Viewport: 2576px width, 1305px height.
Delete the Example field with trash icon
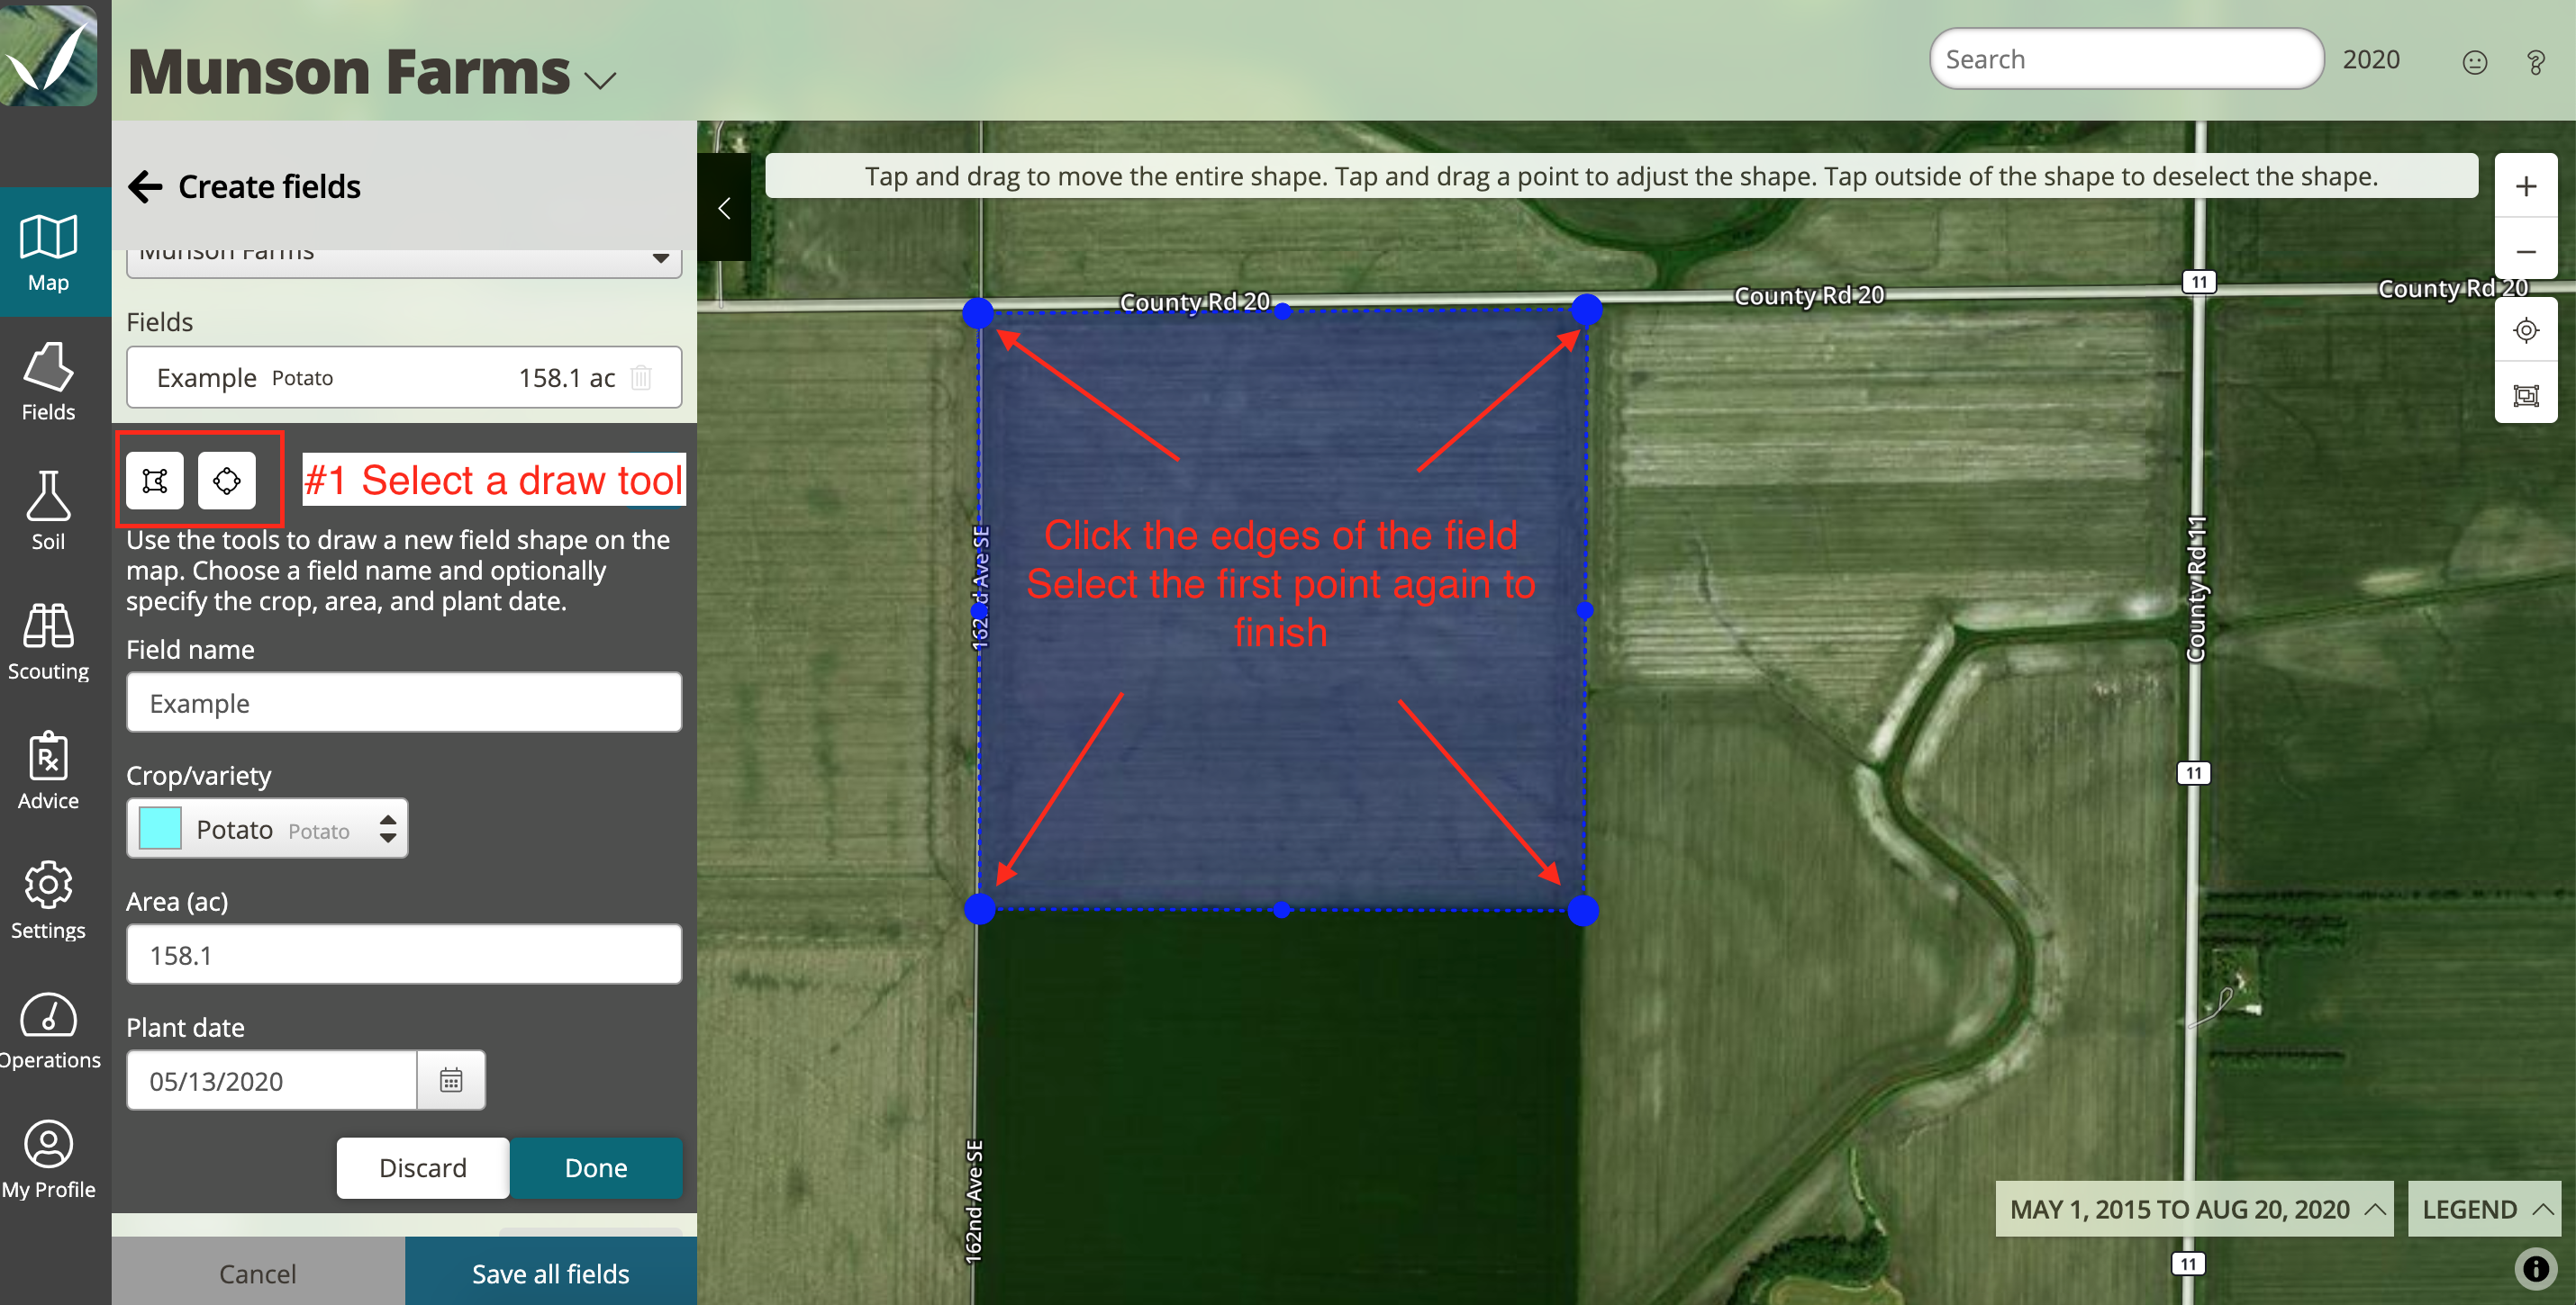(x=641, y=378)
